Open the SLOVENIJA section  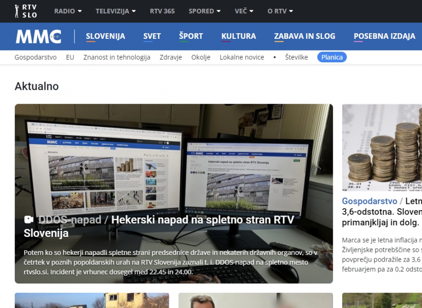(106, 36)
